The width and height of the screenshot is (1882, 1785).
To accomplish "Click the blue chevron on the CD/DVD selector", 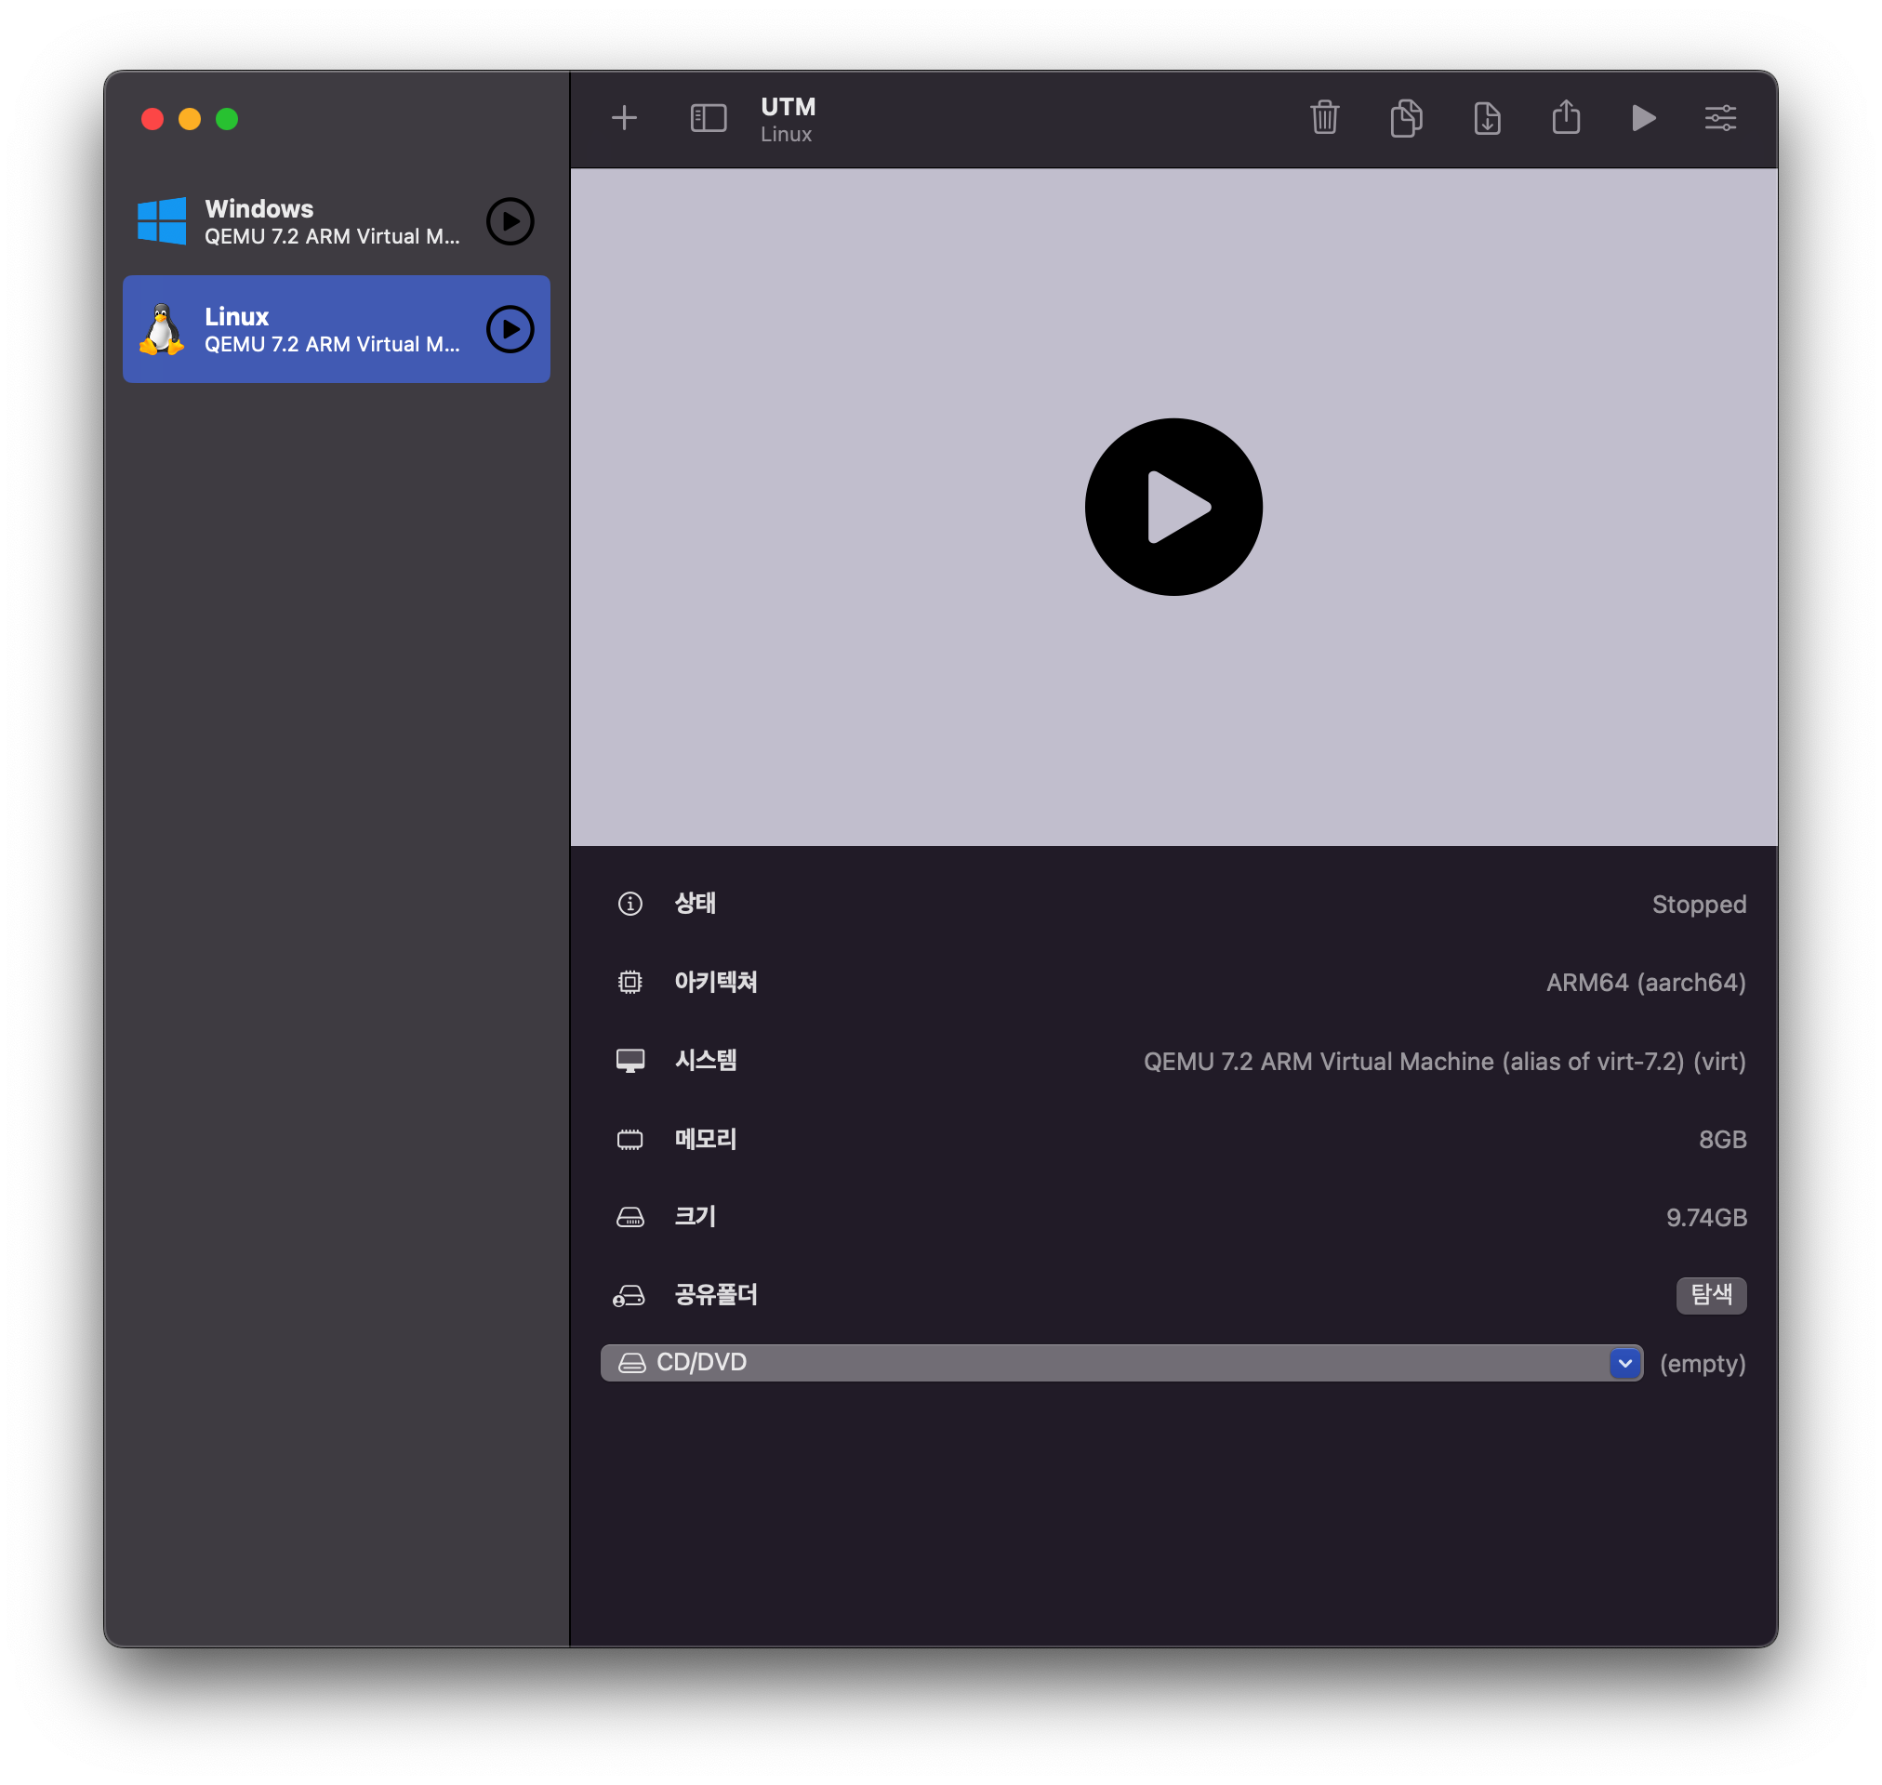I will (1625, 1363).
